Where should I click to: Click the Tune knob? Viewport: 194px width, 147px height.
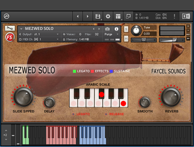(136, 31)
